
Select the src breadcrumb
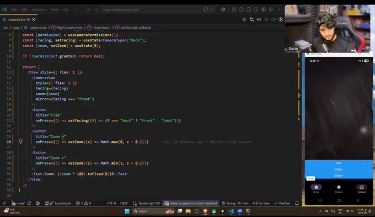tap(6, 28)
